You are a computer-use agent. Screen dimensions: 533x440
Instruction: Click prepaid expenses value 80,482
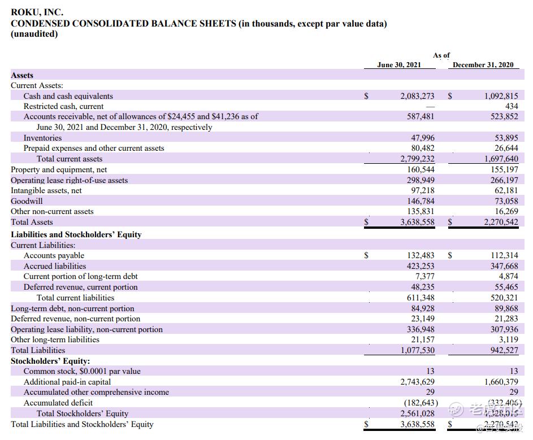click(423, 148)
